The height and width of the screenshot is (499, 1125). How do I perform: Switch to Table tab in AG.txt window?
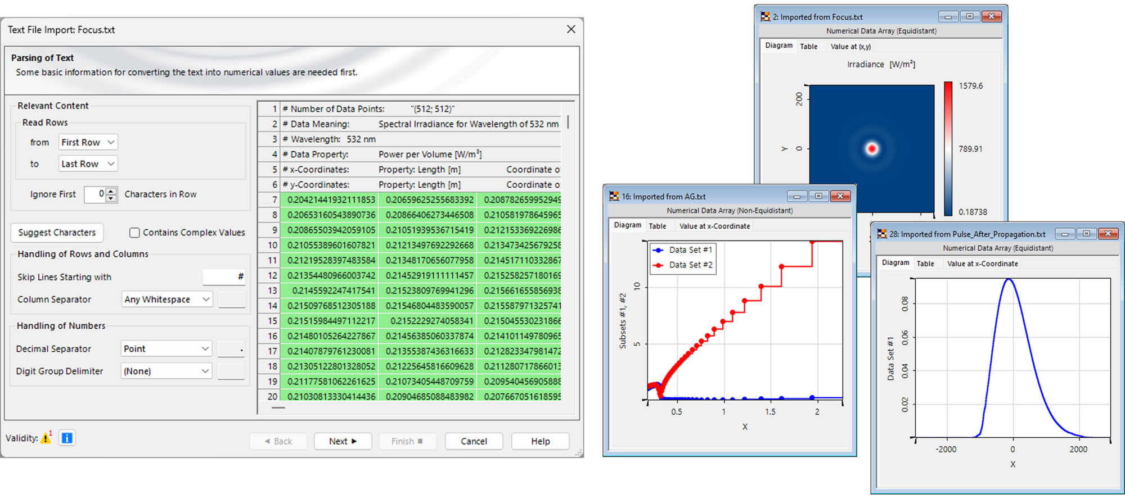click(x=657, y=226)
